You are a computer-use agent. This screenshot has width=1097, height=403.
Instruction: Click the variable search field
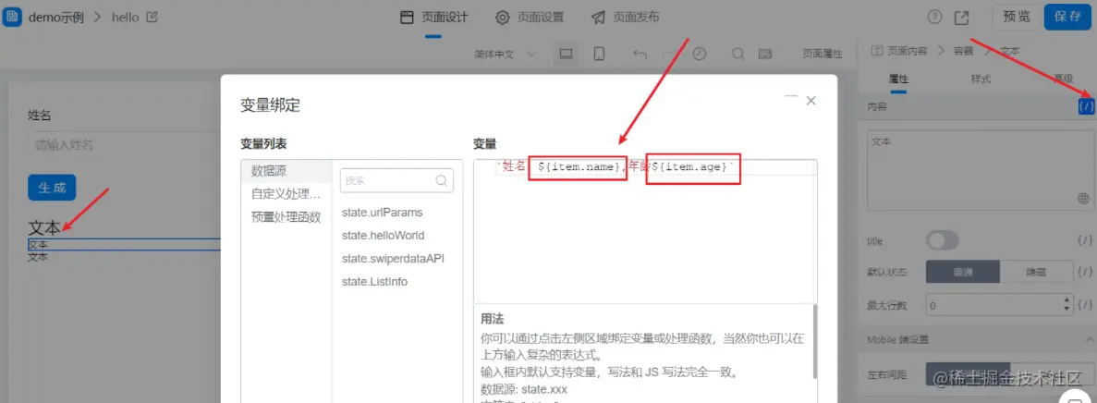[396, 180]
